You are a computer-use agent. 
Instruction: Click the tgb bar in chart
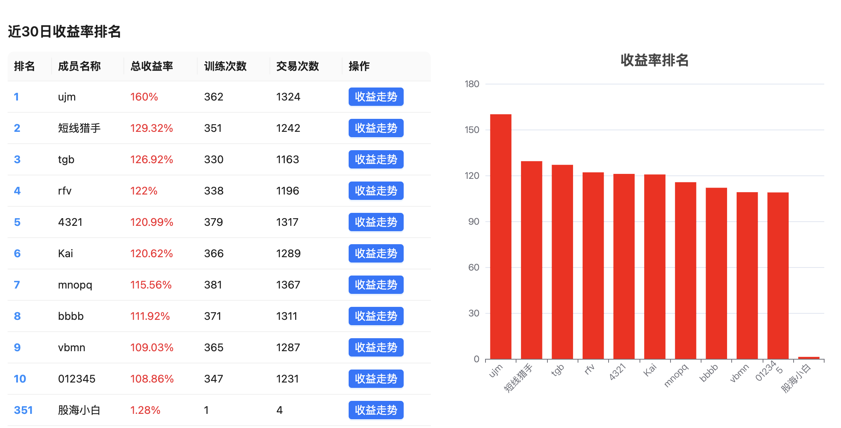(x=562, y=262)
